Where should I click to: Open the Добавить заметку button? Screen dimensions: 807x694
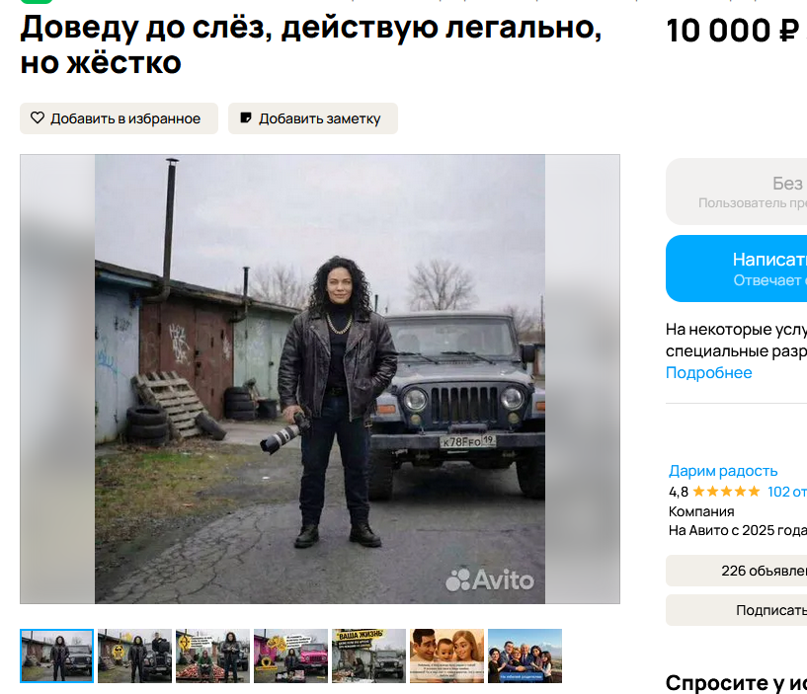(313, 118)
